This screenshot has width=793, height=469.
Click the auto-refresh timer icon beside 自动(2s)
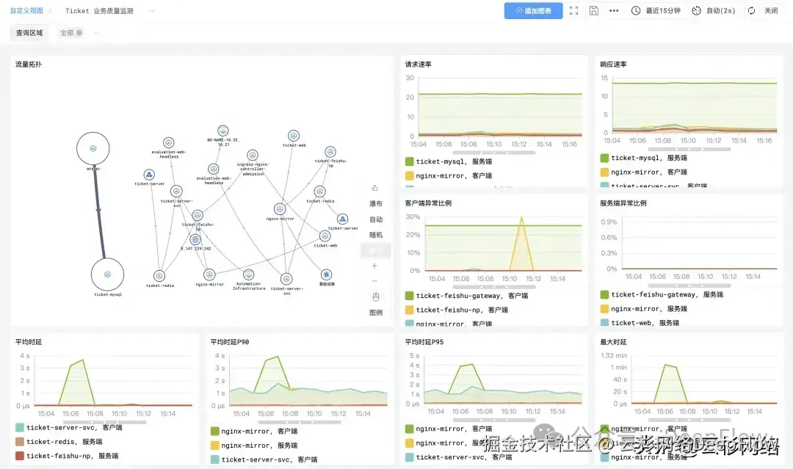tap(696, 10)
